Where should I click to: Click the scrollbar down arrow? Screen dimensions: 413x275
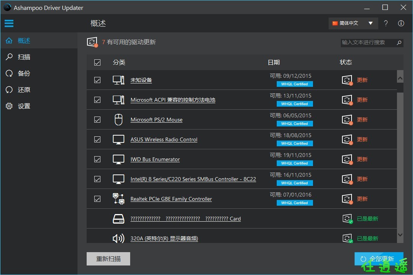click(x=400, y=235)
